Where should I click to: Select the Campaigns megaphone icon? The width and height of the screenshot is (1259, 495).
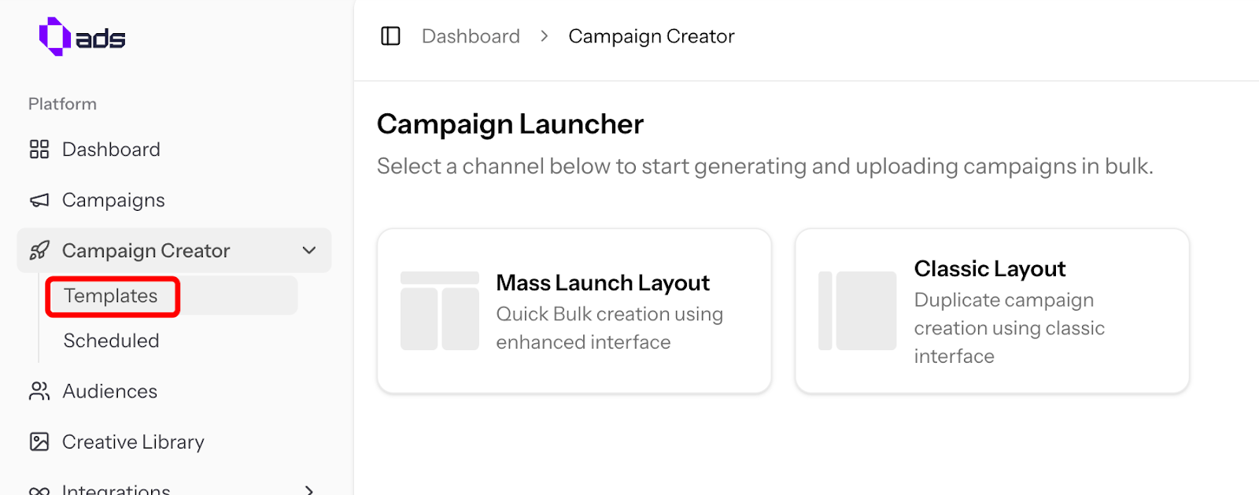click(x=39, y=199)
